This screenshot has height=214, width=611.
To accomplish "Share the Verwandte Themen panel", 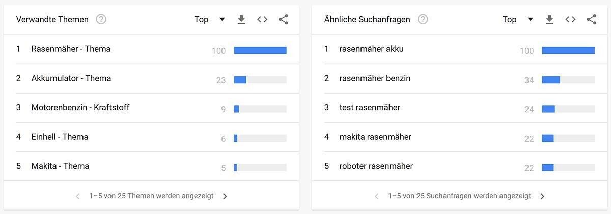I will (284, 19).
